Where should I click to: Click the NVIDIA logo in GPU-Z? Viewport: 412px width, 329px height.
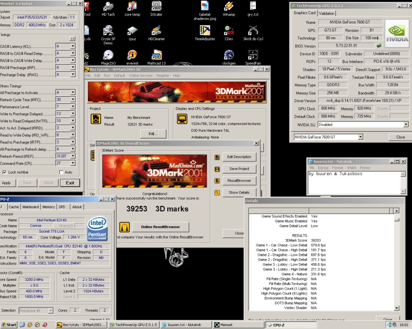click(397, 34)
